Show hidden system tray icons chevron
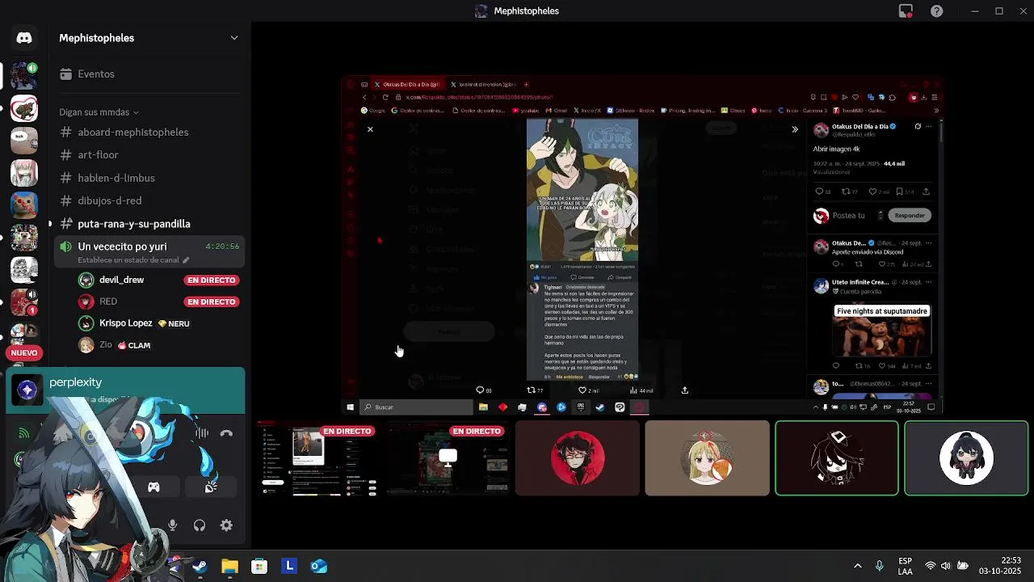 (857, 566)
